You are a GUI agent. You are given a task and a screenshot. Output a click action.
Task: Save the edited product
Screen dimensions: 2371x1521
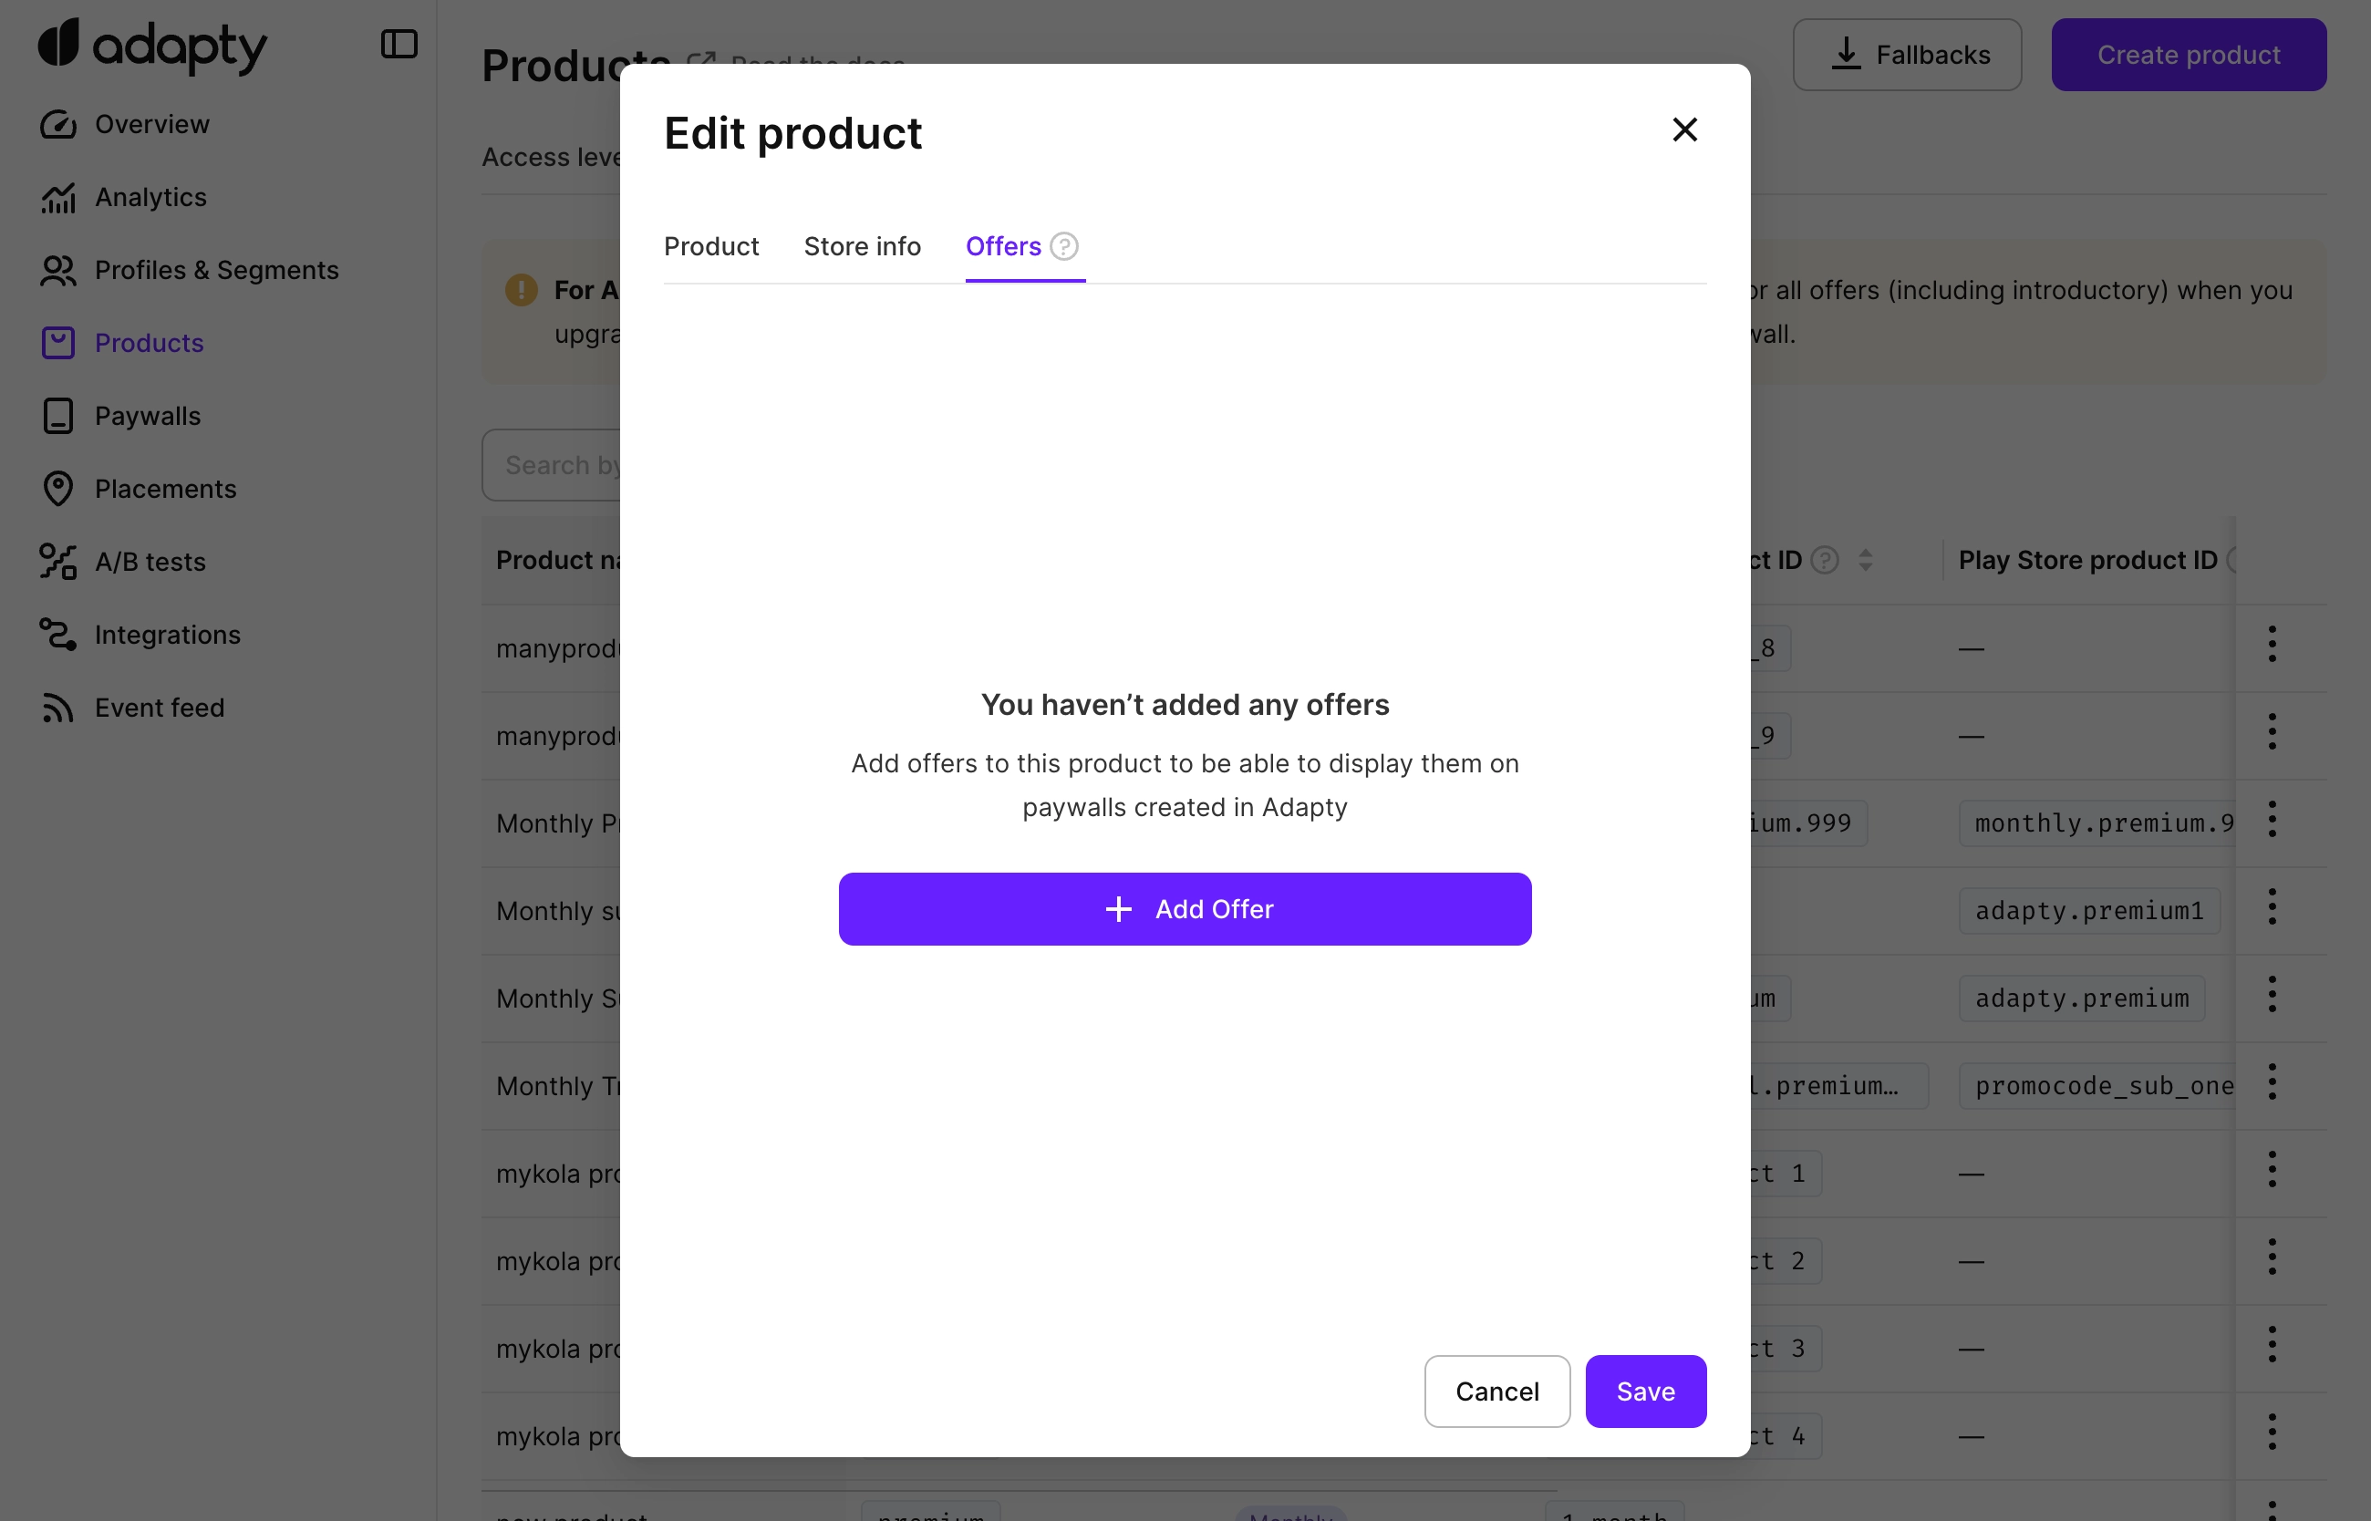(1644, 1391)
